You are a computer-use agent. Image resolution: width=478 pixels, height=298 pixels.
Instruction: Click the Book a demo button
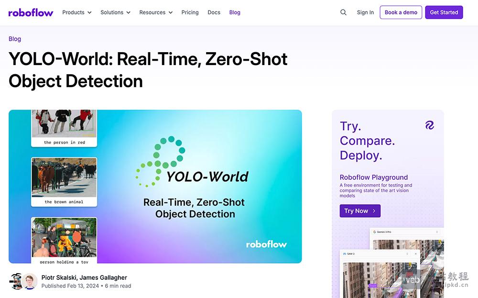[401, 12]
